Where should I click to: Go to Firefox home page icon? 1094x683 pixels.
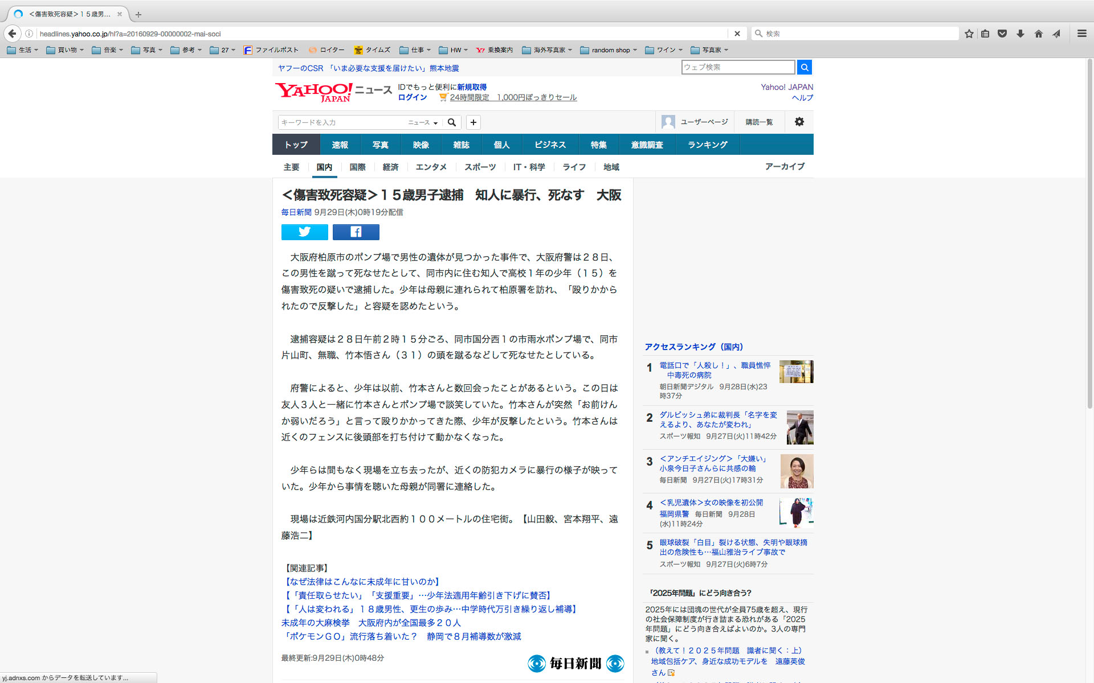(1039, 34)
